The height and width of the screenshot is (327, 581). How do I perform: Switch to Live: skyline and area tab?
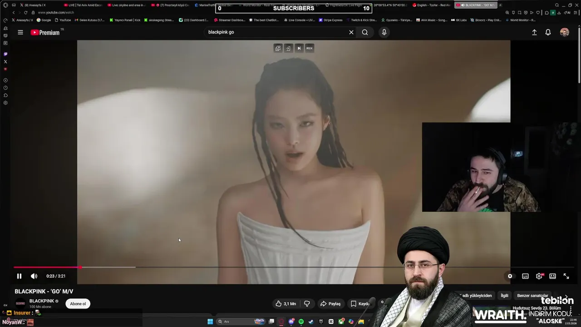[127, 5]
